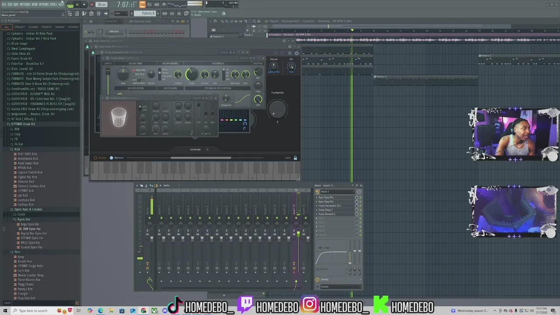
Task: Expand ICYTWAT Drum Kit folder
Action: [23, 124]
